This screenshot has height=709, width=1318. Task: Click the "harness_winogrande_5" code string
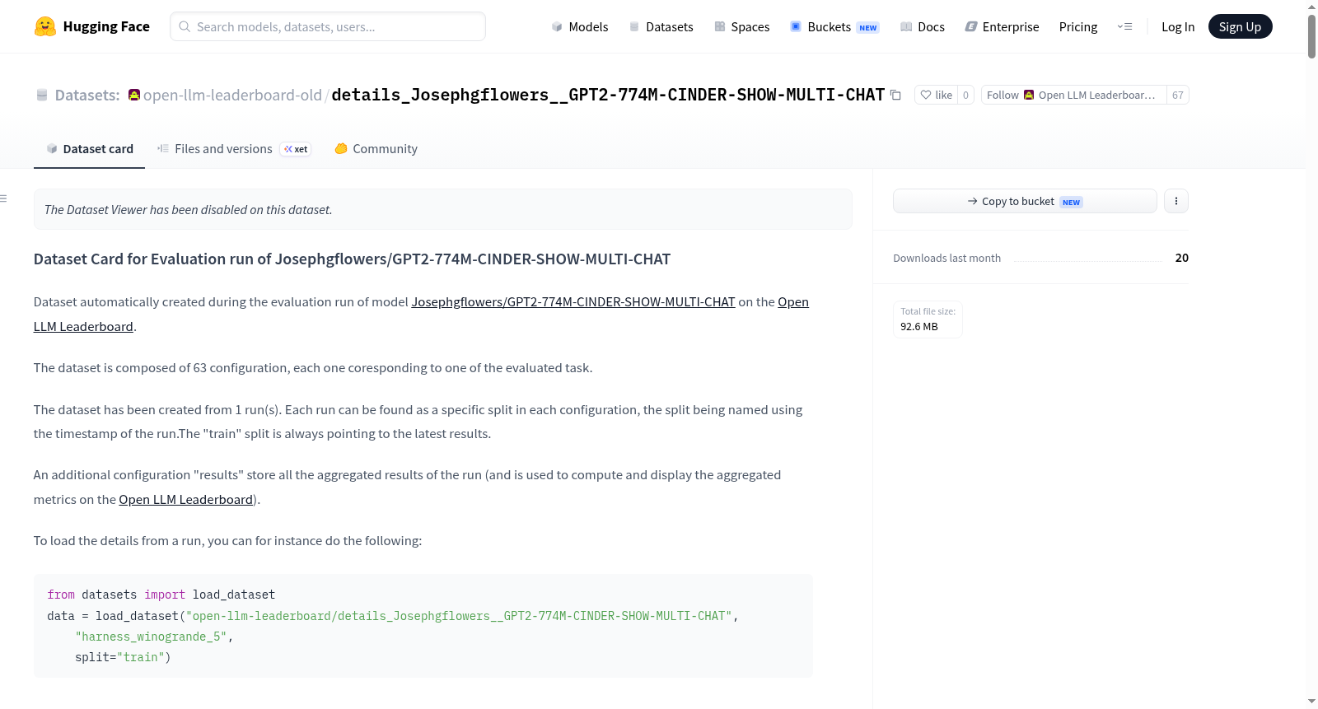151,637
